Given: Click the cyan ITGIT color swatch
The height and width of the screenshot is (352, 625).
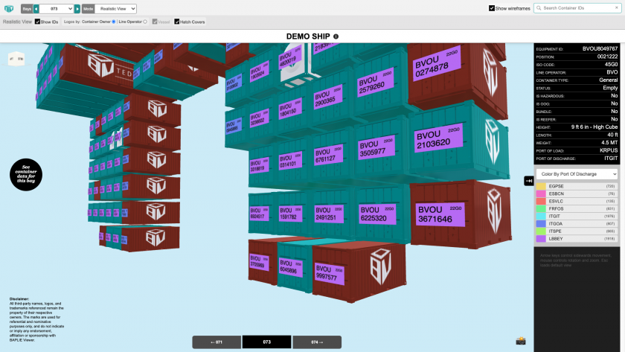Looking at the screenshot, I should (x=541, y=216).
